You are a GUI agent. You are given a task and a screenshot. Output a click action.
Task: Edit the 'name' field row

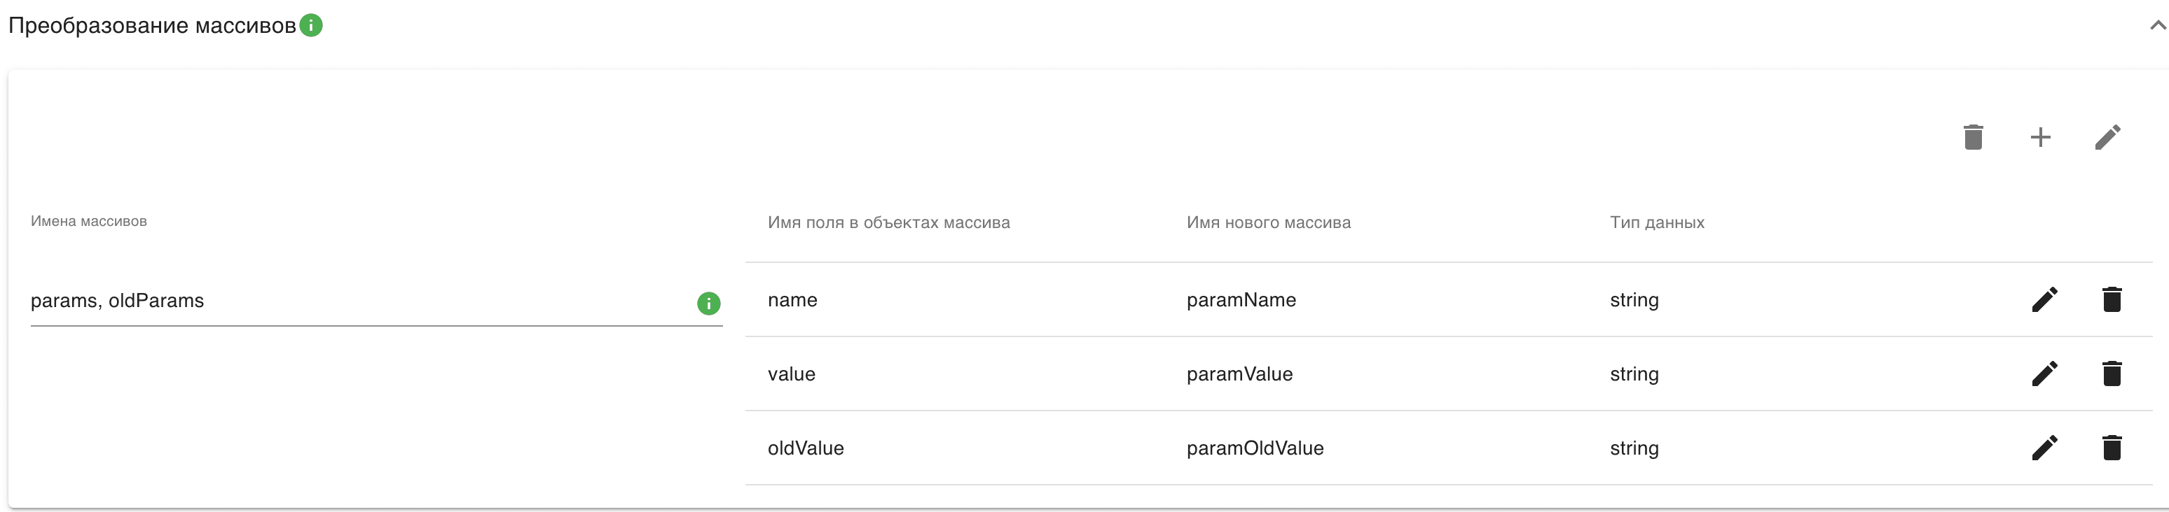coord(2044,299)
